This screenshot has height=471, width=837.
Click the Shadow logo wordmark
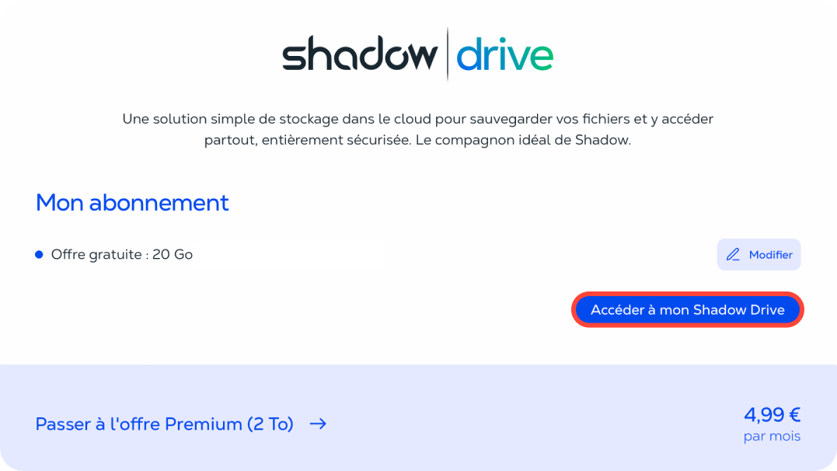[x=359, y=56]
